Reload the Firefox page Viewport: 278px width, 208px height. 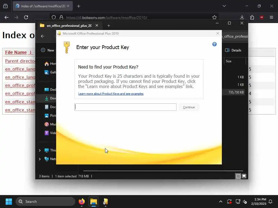click(x=26, y=17)
